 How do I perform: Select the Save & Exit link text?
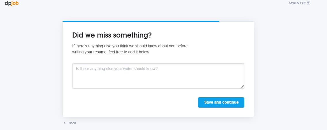[x=297, y=3]
